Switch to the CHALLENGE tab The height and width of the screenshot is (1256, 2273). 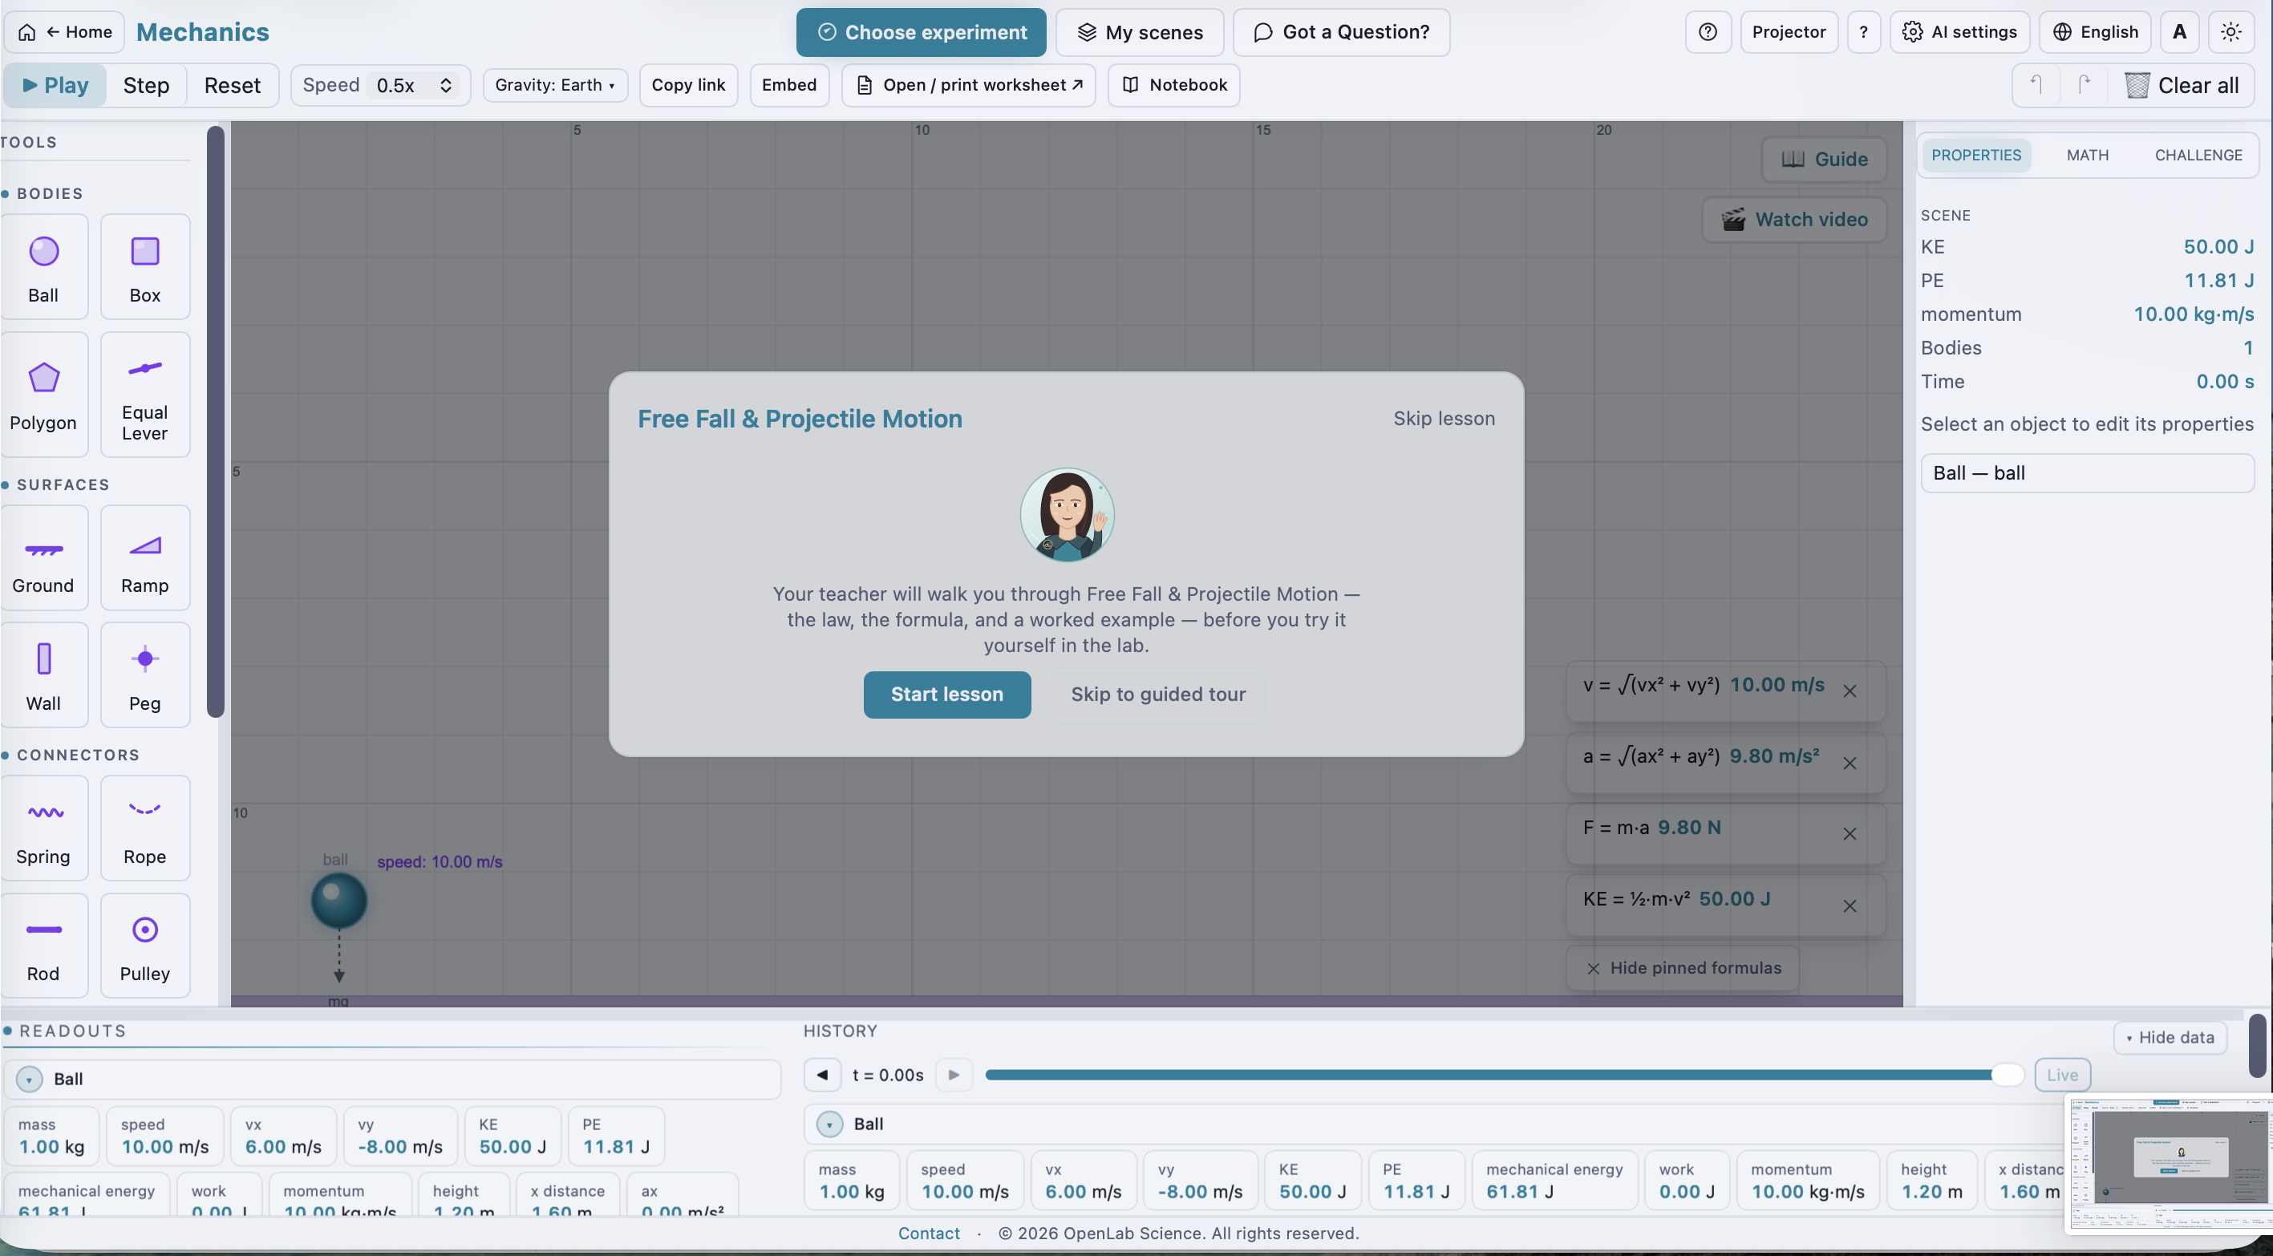(x=2198, y=156)
